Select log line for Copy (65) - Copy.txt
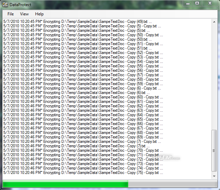Screen dimensions: 220x190 click(x=83, y=120)
